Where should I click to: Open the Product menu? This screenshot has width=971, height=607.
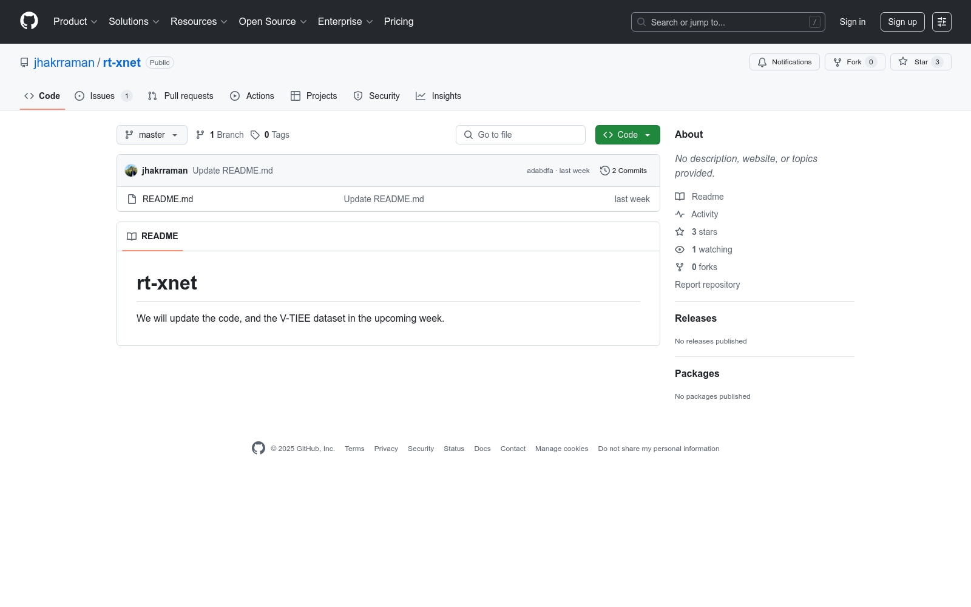[x=75, y=21]
